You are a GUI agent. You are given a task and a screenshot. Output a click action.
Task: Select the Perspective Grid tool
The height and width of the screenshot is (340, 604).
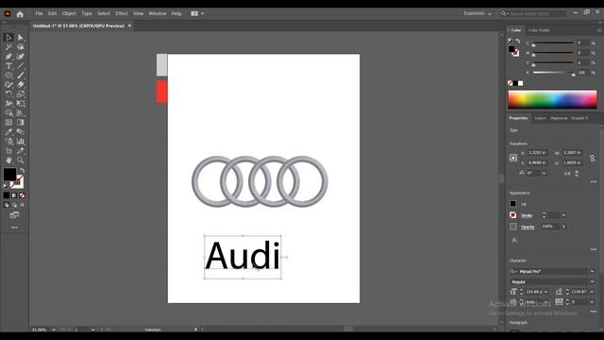point(21,113)
